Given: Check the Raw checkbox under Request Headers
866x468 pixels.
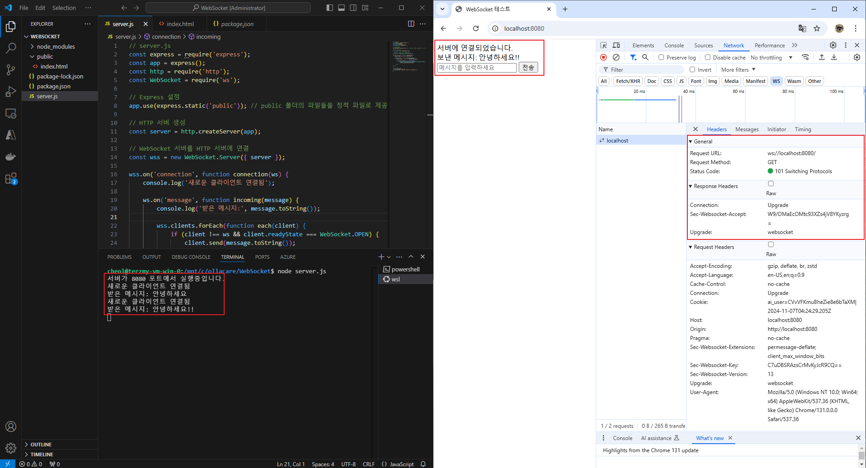Looking at the screenshot, I should (771, 244).
